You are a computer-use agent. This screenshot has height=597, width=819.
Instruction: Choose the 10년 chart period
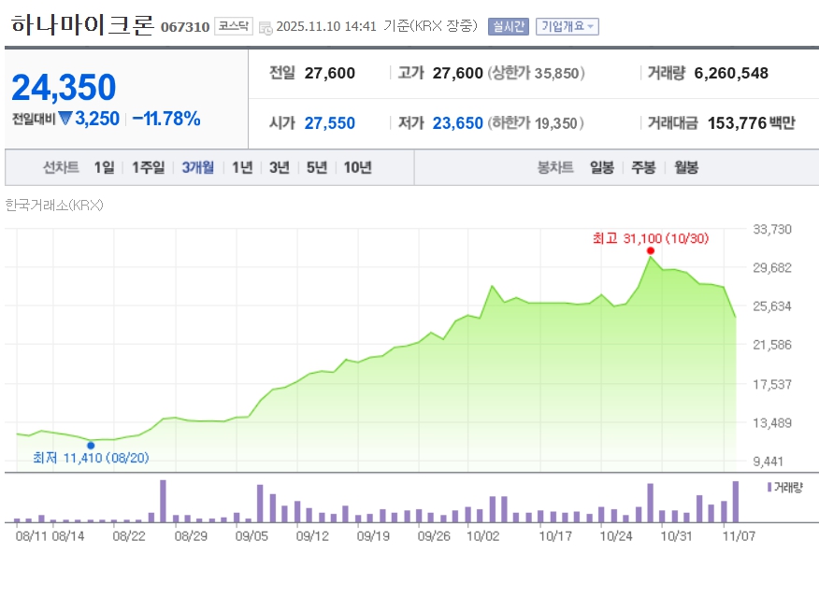coord(357,168)
